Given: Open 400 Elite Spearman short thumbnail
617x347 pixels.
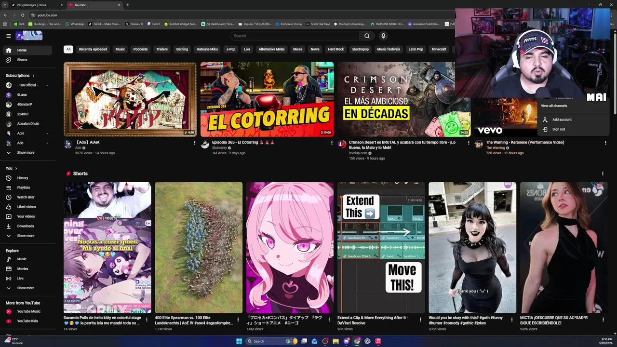Looking at the screenshot, I should [x=199, y=248].
